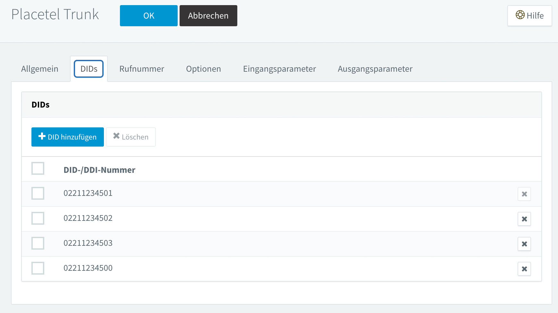Check the box for 02211234503
Image resolution: width=558 pixels, height=313 pixels.
pos(38,243)
